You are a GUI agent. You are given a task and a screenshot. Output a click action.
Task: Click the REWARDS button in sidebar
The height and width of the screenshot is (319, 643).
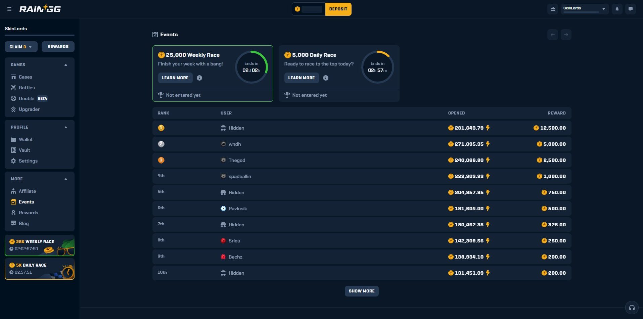[58, 47]
